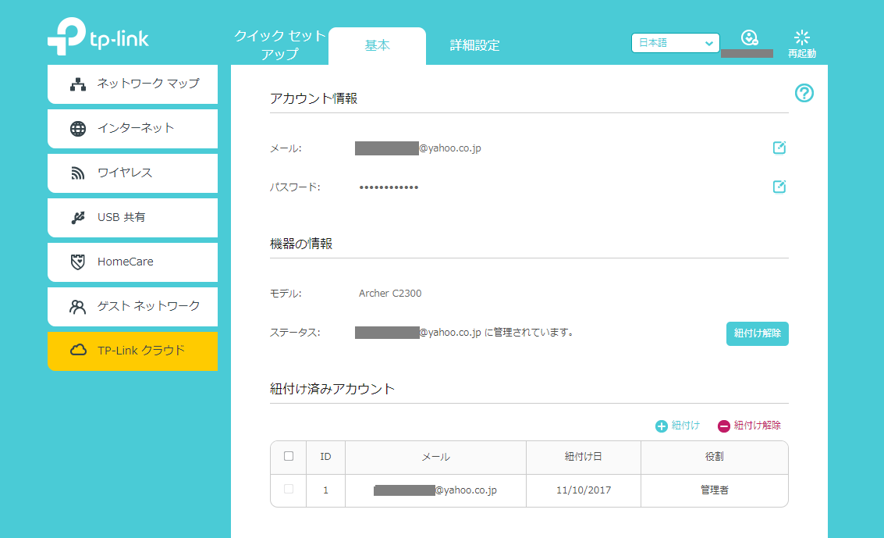Open the 日本語 language dropdown
Screen dimensions: 884x538
coord(675,43)
